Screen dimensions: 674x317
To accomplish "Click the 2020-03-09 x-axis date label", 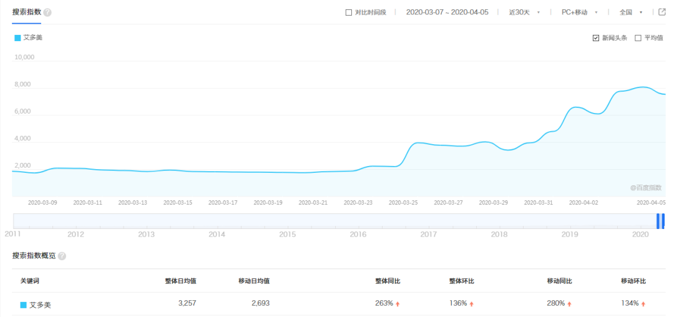I will pyautogui.click(x=42, y=202).
